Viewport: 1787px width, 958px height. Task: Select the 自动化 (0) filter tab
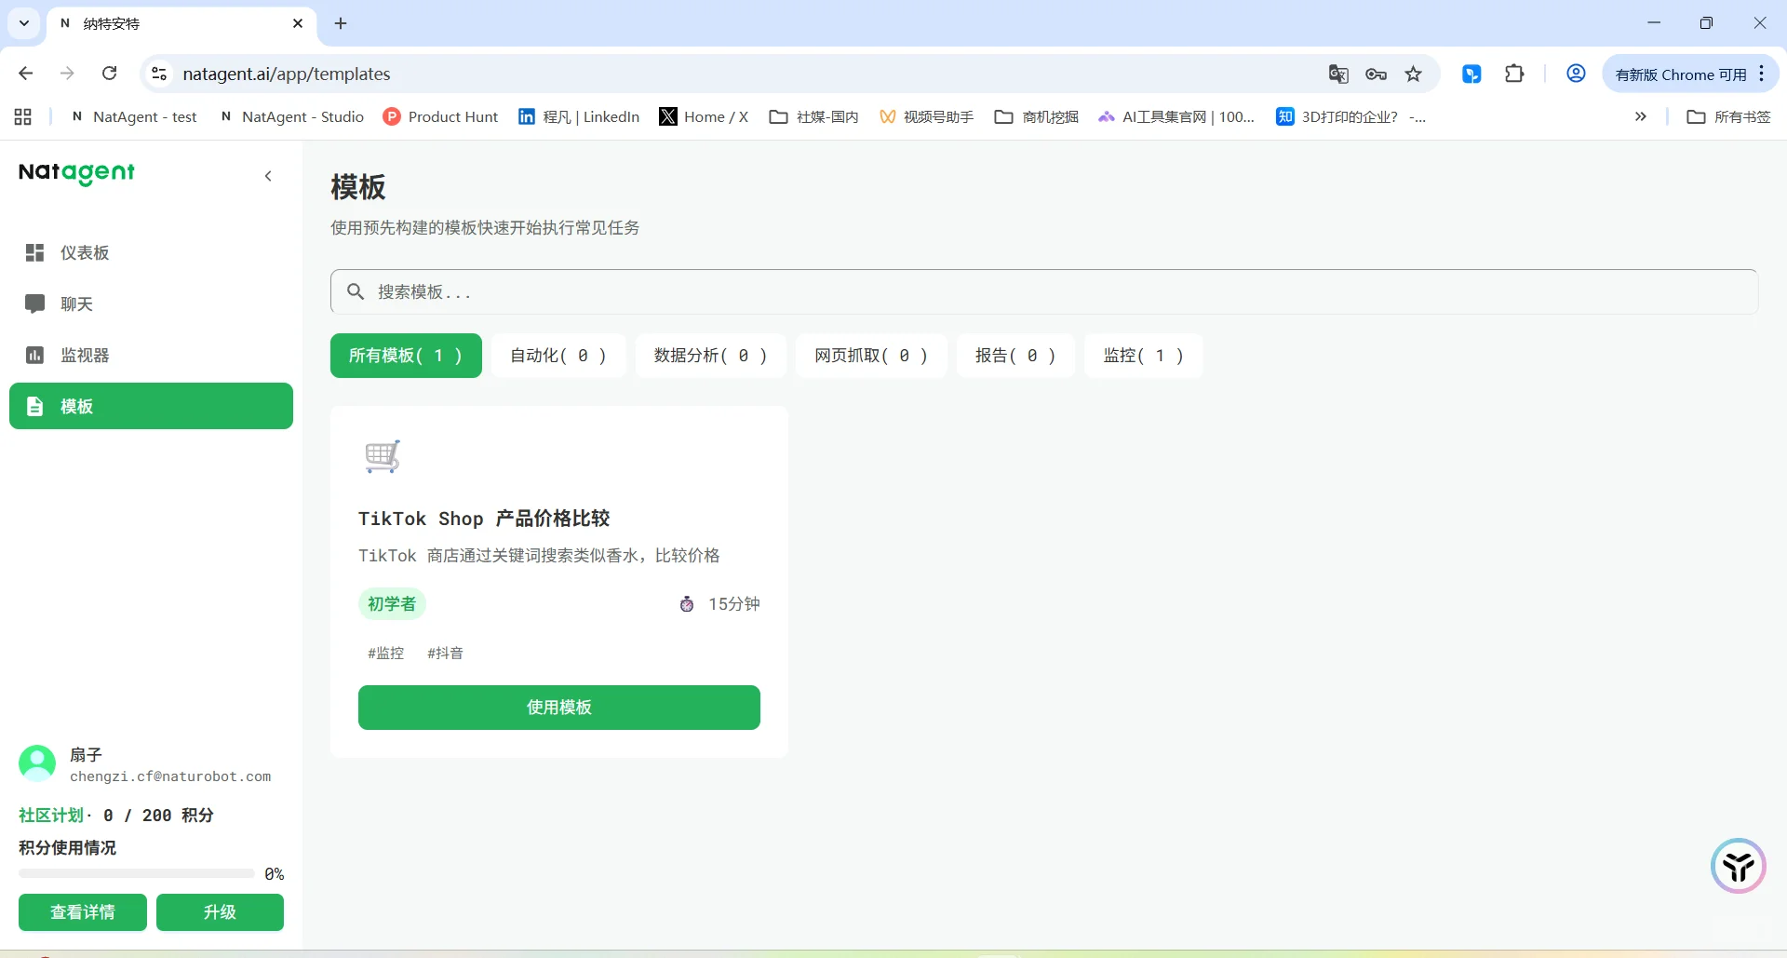(558, 356)
